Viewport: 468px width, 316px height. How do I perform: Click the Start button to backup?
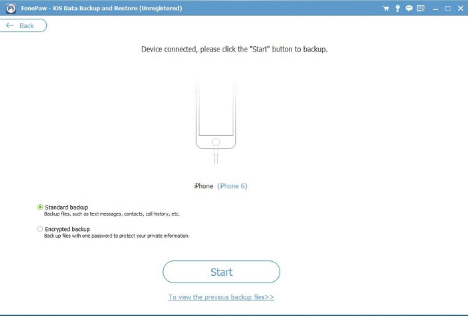point(221,272)
